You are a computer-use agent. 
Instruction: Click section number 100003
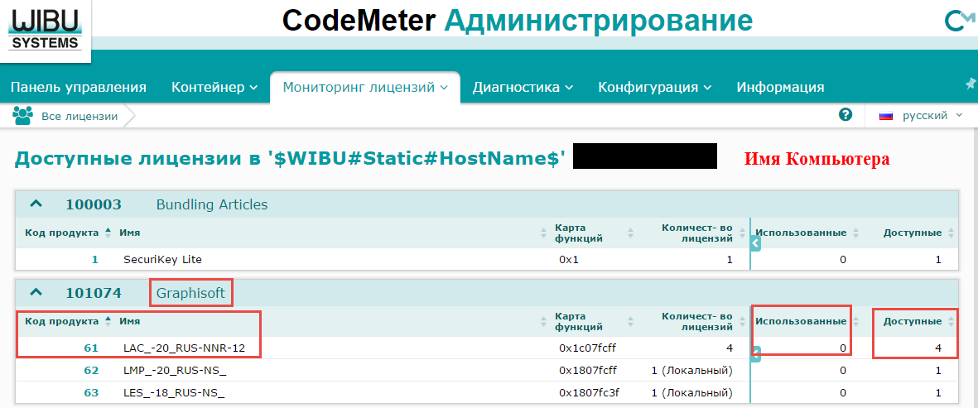tap(94, 204)
